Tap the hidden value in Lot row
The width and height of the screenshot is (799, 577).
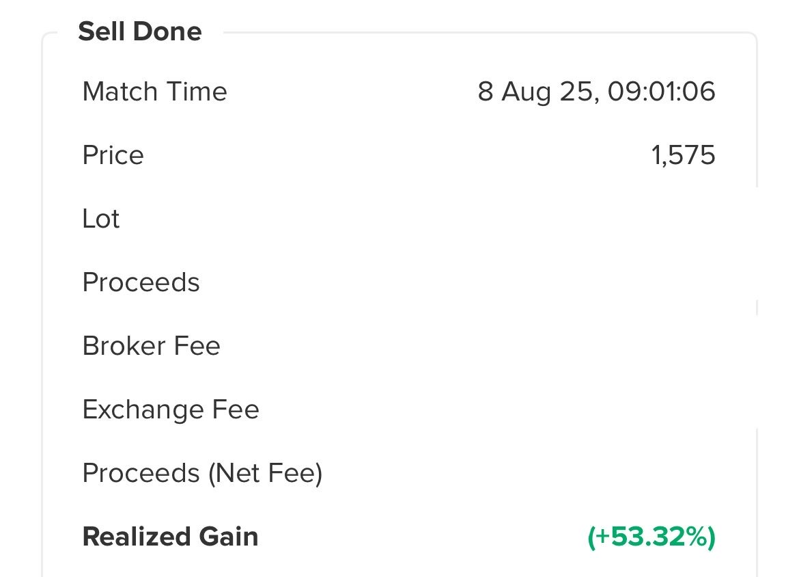point(662,219)
